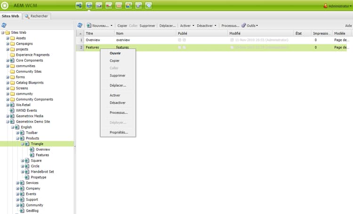Choose Supprimer in the context menu
This screenshot has height=214, width=353.
(118, 76)
